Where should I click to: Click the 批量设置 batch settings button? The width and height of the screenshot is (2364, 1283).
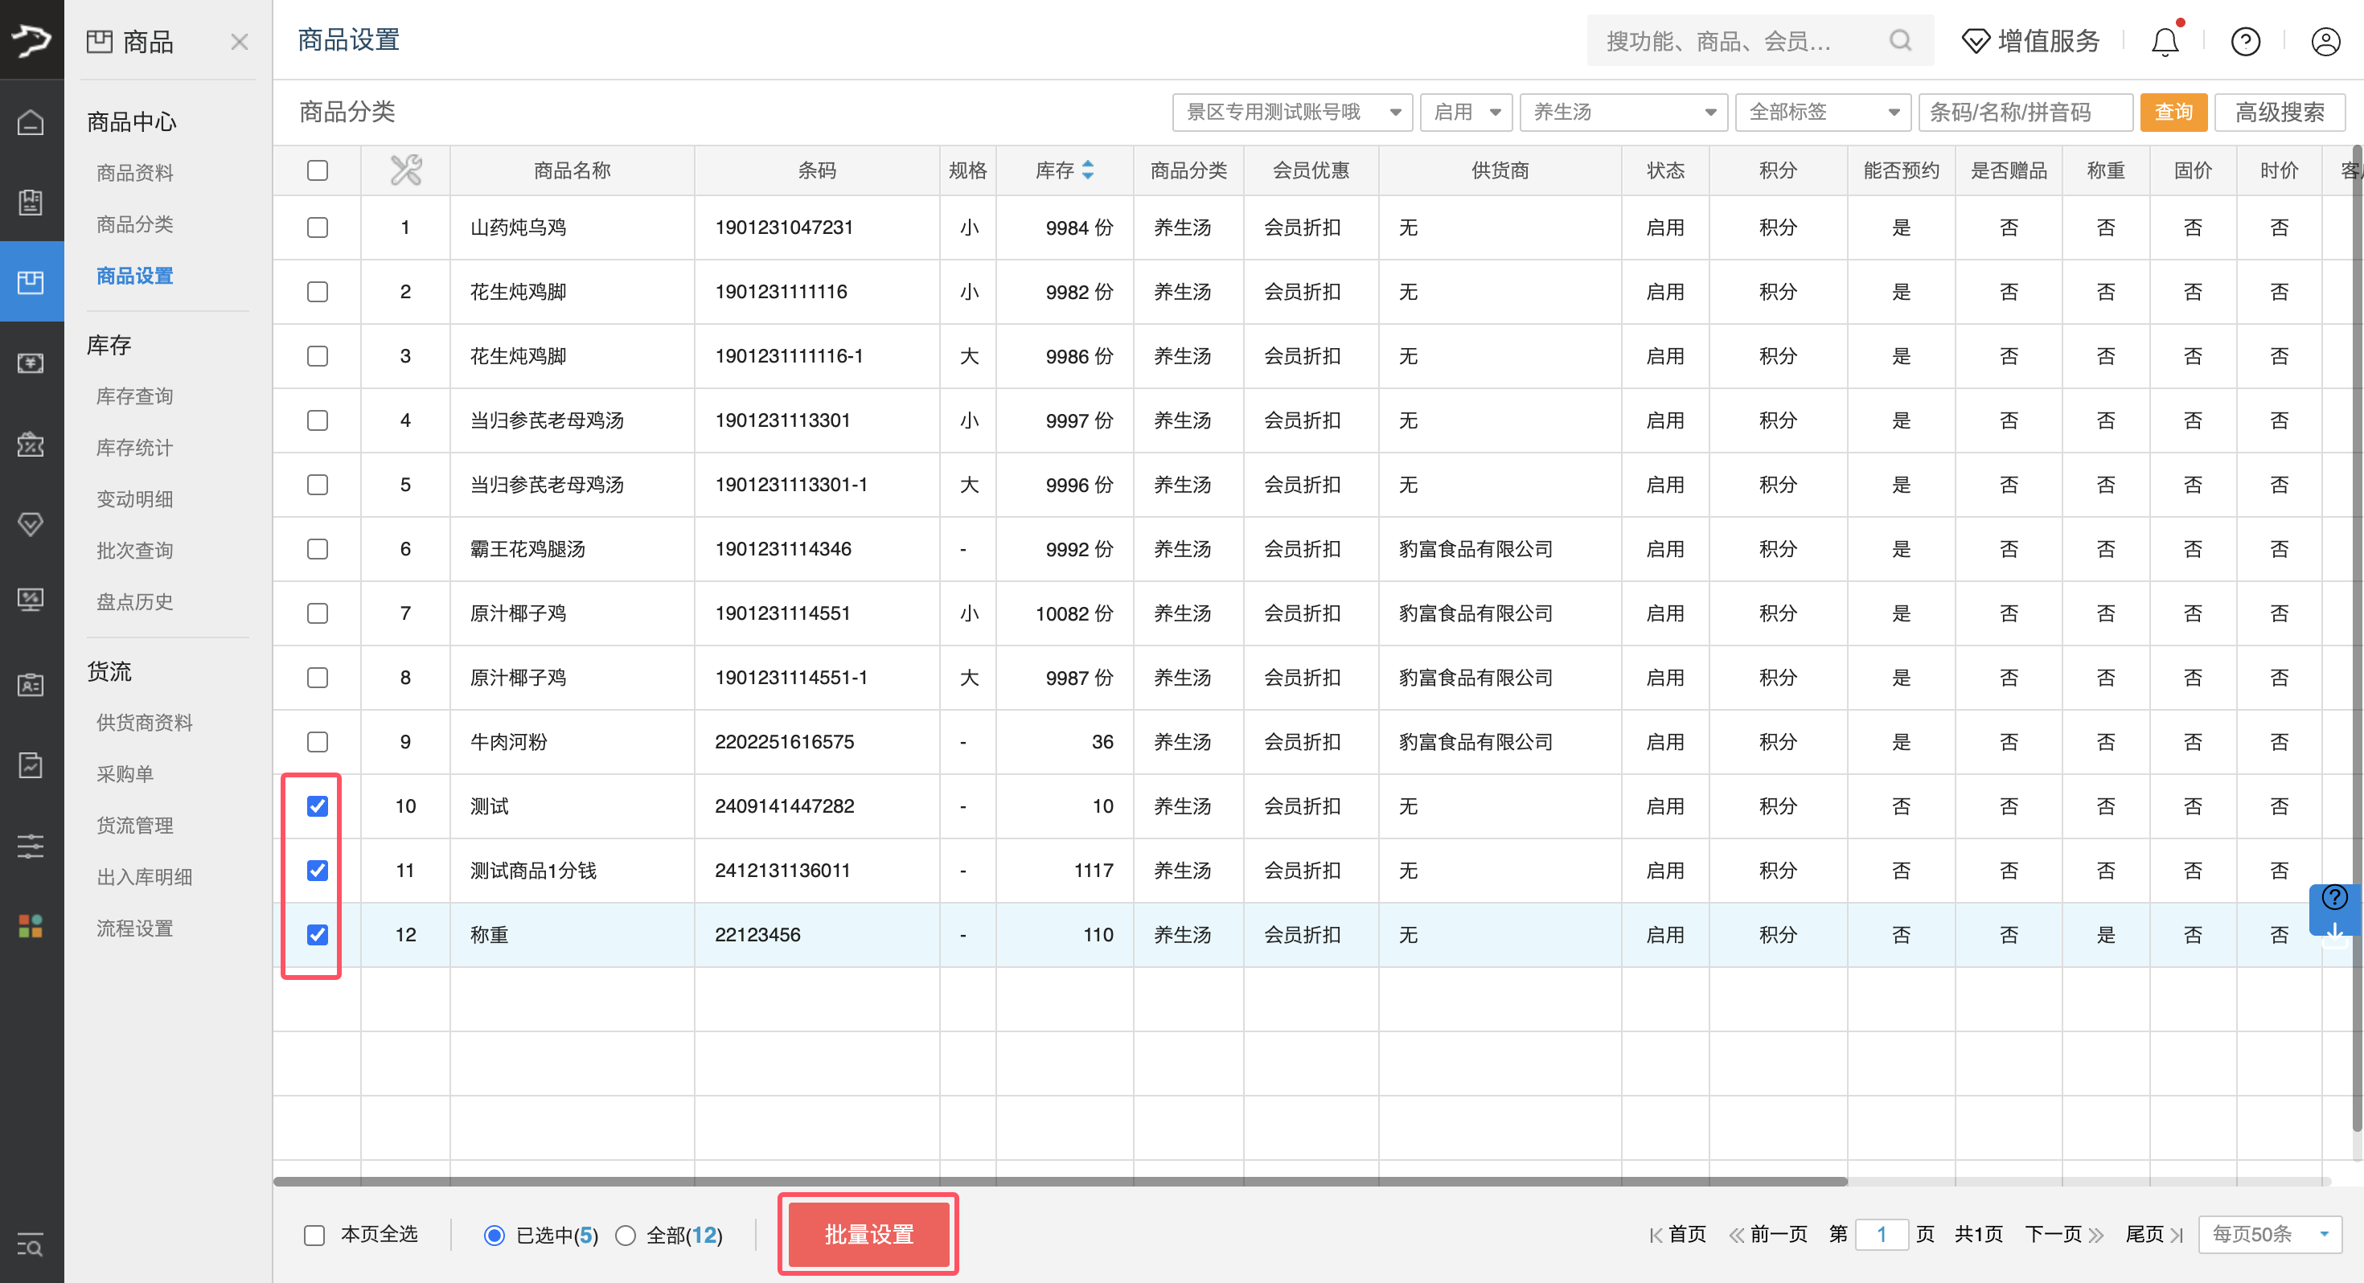click(x=868, y=1233)
